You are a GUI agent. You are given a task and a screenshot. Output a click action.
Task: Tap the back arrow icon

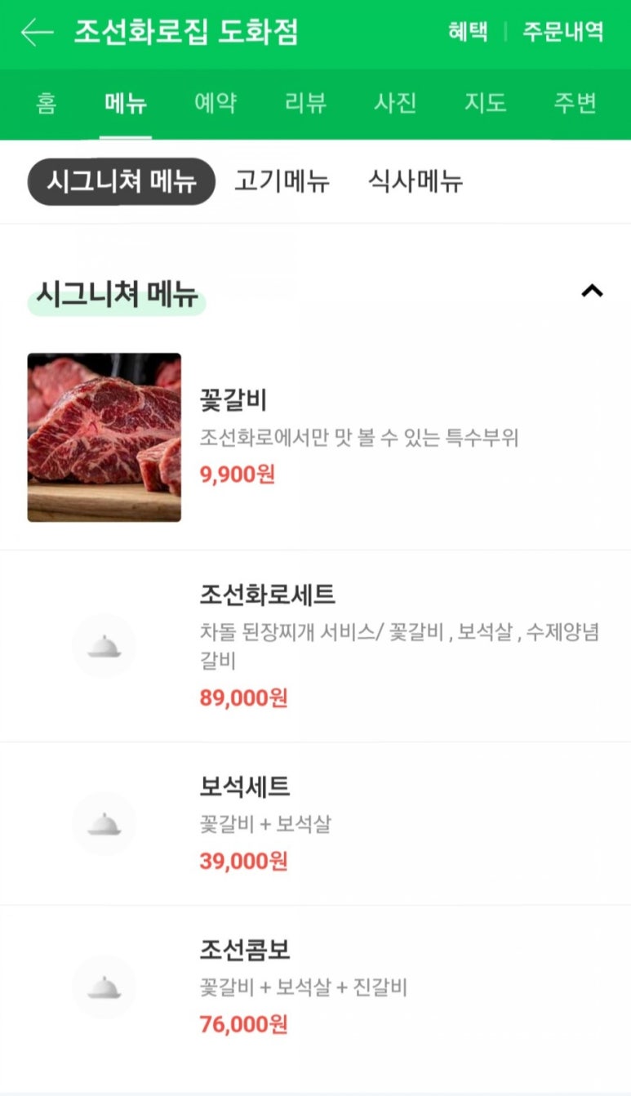click(x=37, y=33)
